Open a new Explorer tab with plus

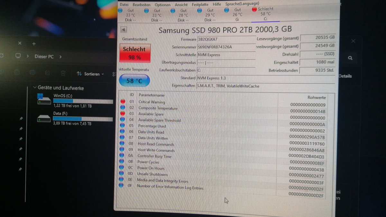pos(34,43)
